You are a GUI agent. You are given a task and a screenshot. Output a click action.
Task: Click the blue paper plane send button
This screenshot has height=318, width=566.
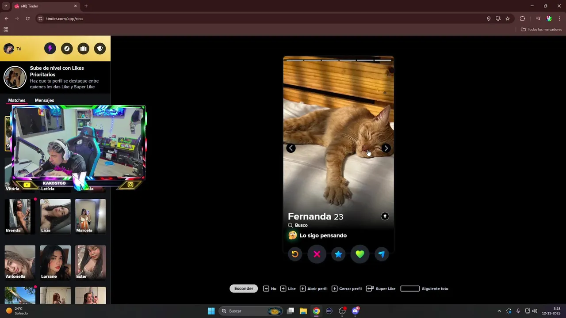click(x=382, y=254)
